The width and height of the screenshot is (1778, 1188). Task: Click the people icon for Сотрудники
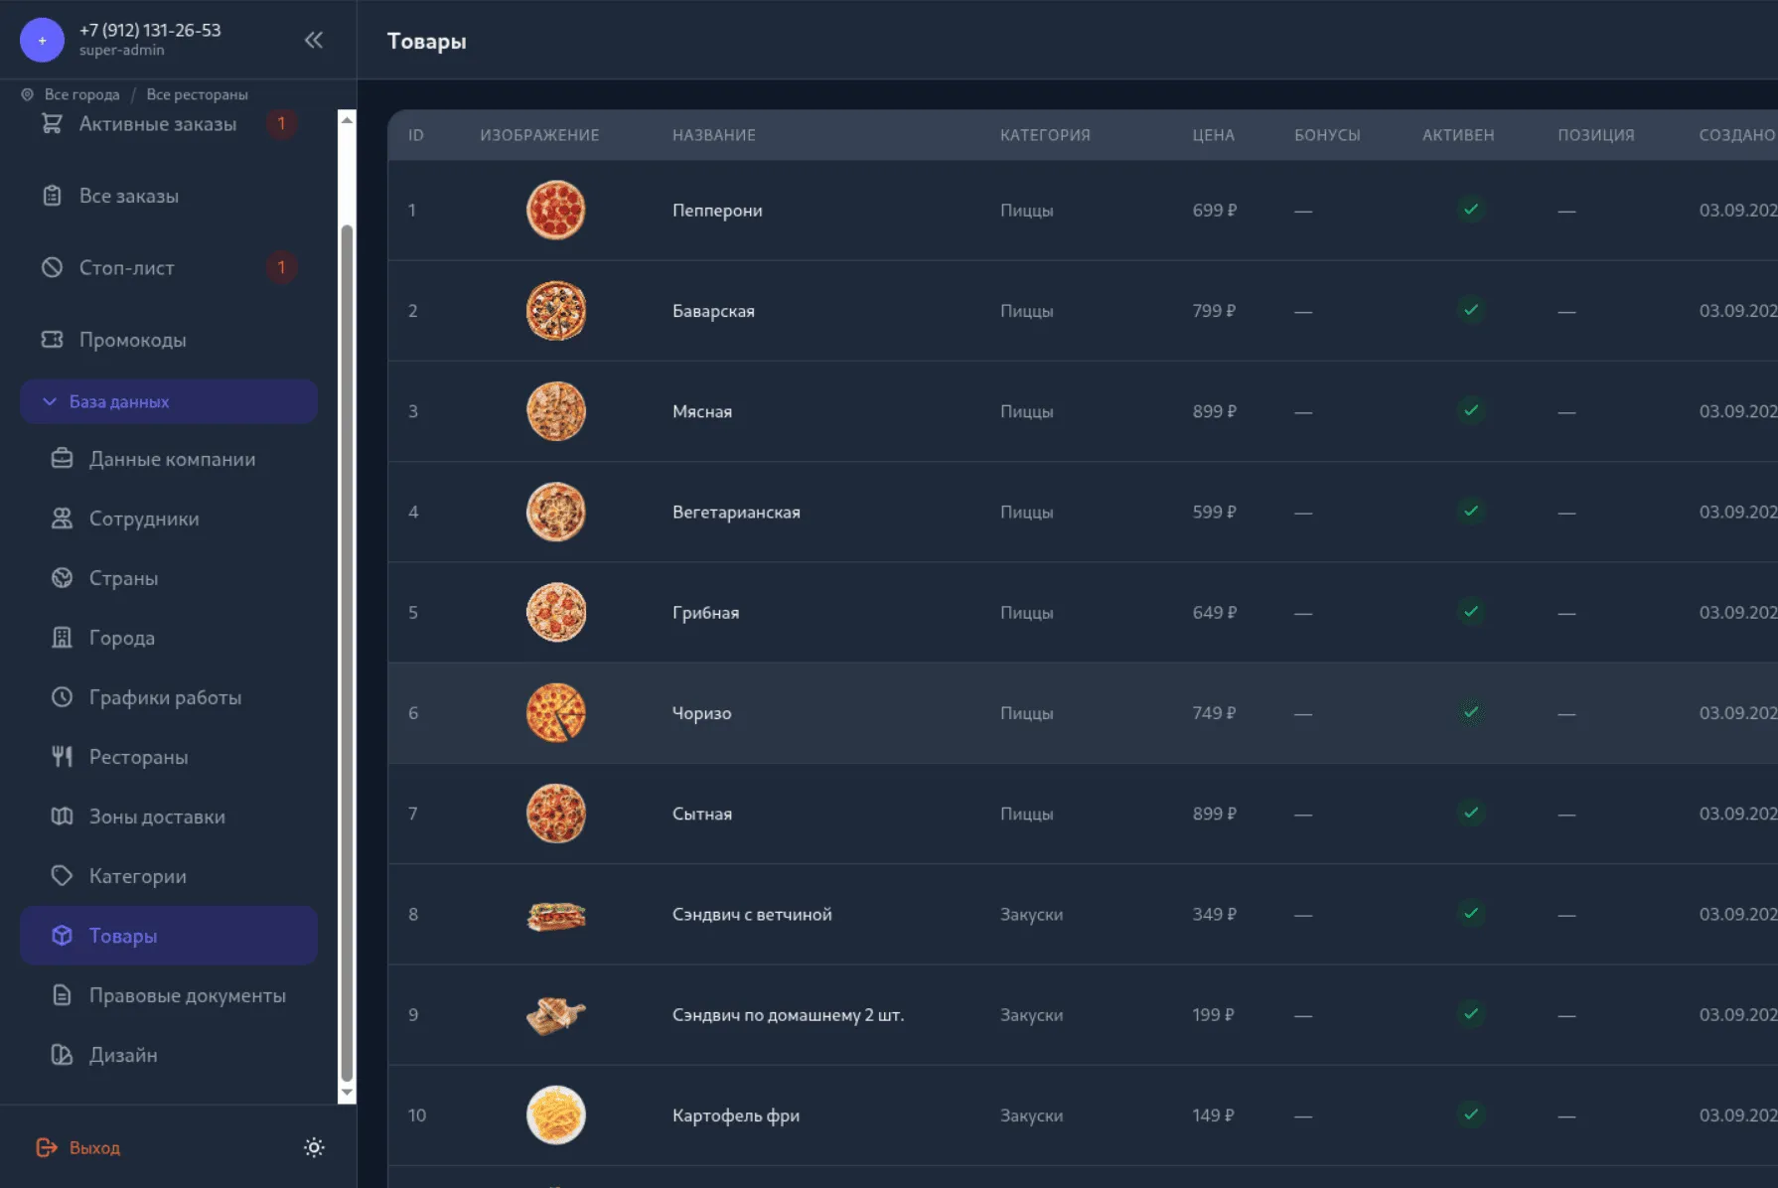click(x=62, y=519)
